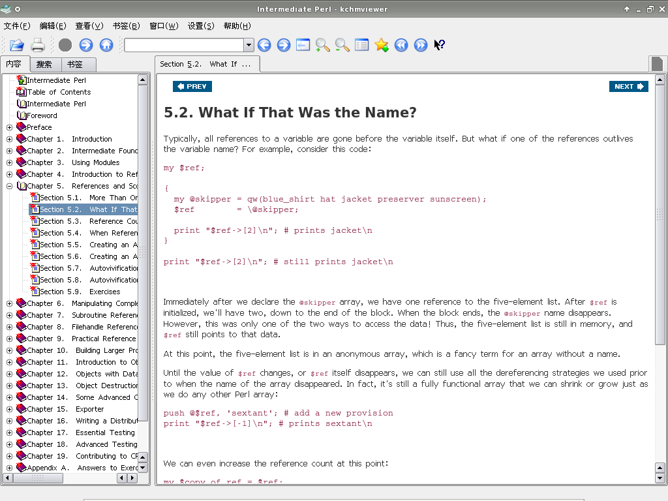The image size is (668, 501).
Task: Collapse the Chapter 5 tree node
Action: pyautogui.click(x=9, y=186)
